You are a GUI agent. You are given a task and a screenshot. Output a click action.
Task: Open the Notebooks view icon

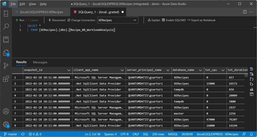(6, 40)
